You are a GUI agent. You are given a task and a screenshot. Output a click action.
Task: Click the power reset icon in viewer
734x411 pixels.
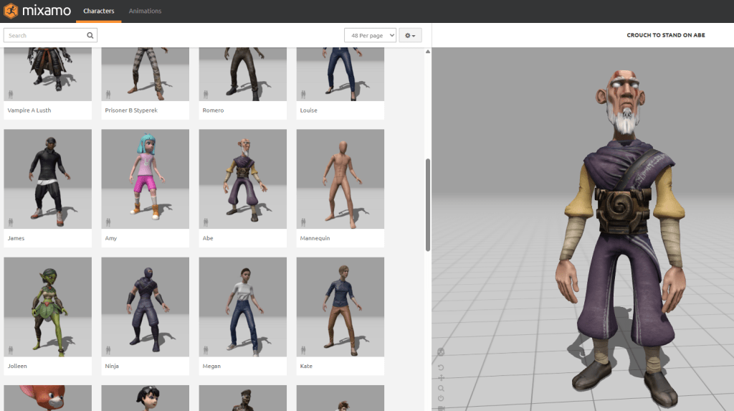[x=441, y=398]
